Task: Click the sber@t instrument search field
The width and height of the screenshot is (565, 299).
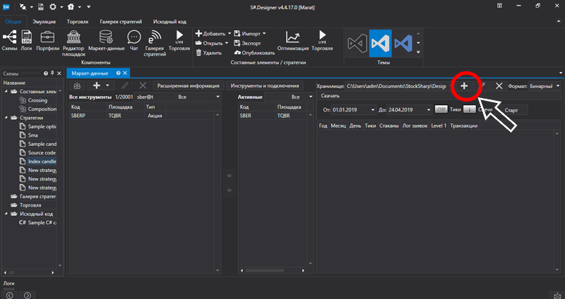Action: pos(155,97)
